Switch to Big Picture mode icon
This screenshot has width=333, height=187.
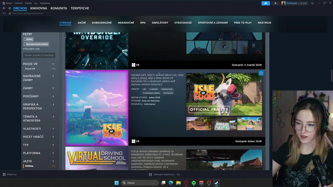312,3
